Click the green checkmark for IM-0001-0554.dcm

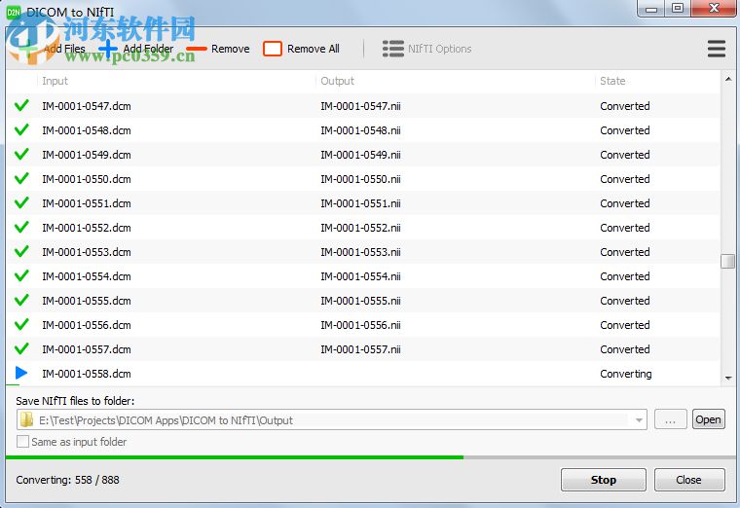[21, 276]
